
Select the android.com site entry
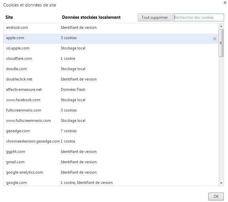click(x=17, y=28)
